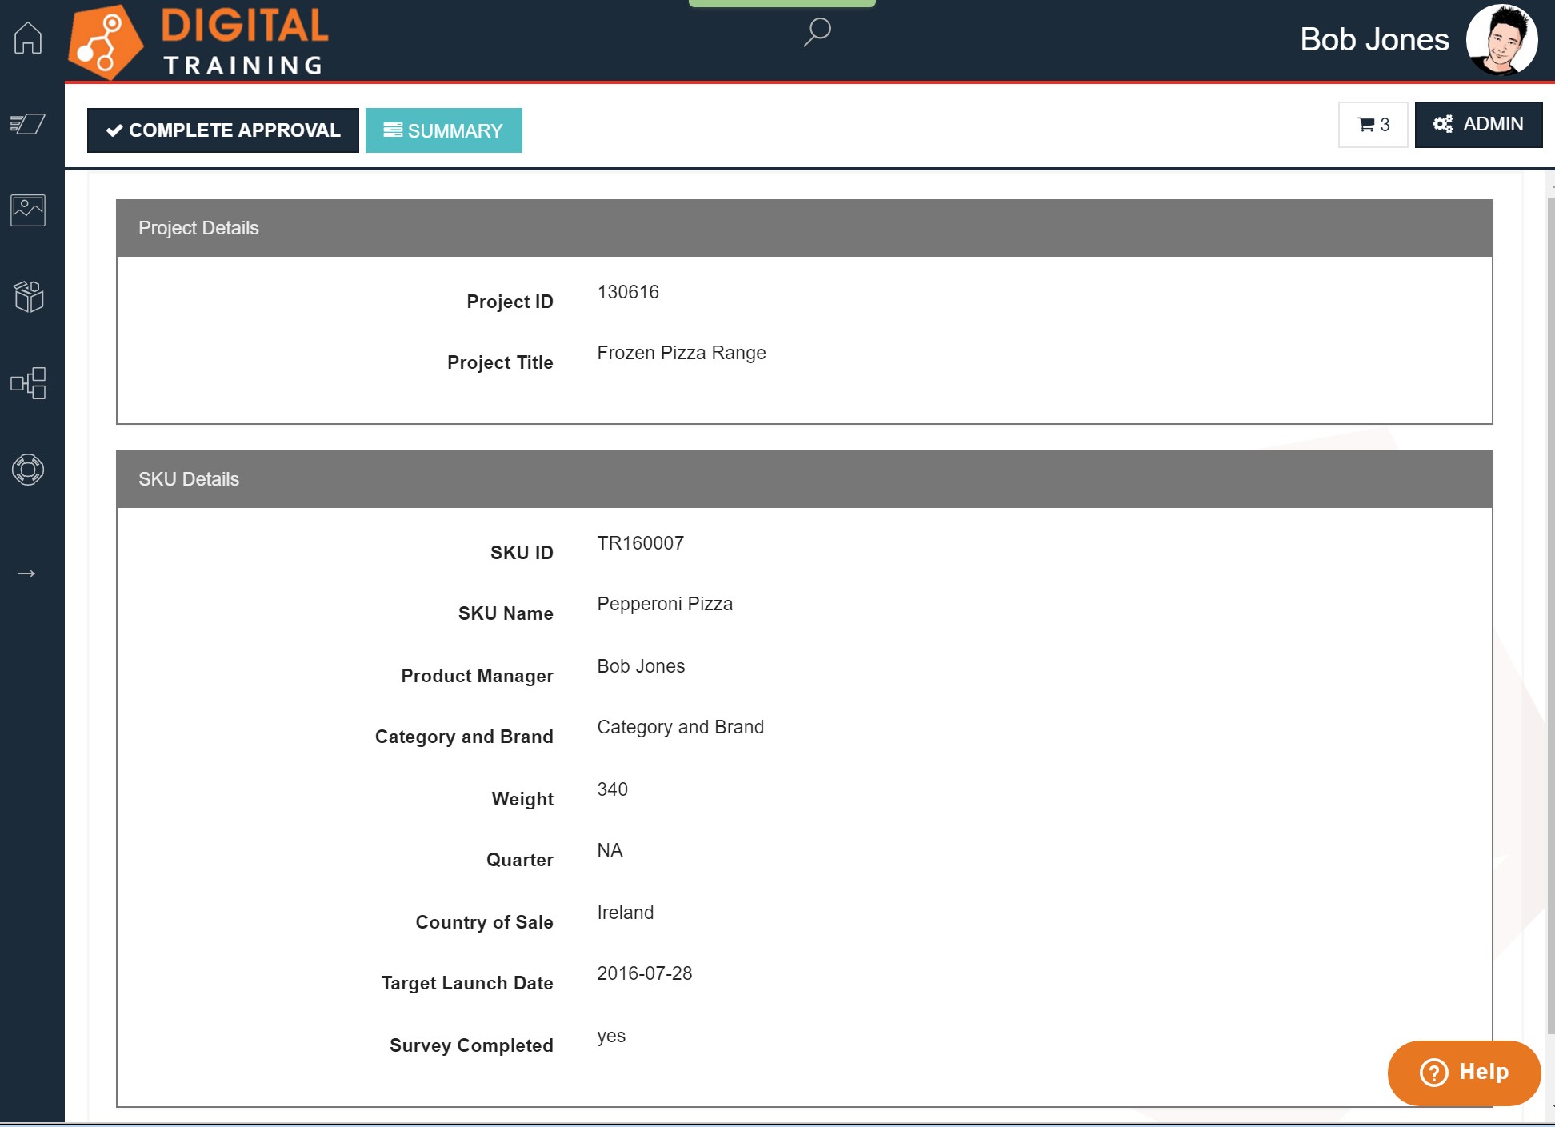This screenshot has height=1127, width=1555.
Task: Open the orange Help widget
Action: [x=1464, y=1072]
